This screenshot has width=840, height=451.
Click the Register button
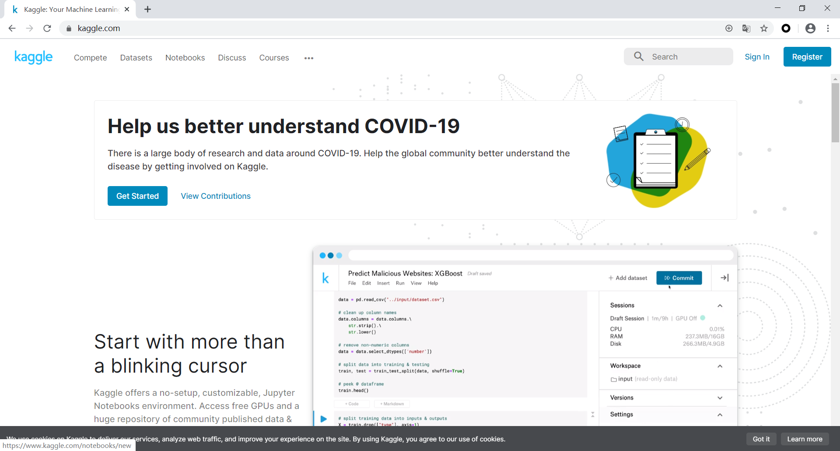tap(807, 57)
